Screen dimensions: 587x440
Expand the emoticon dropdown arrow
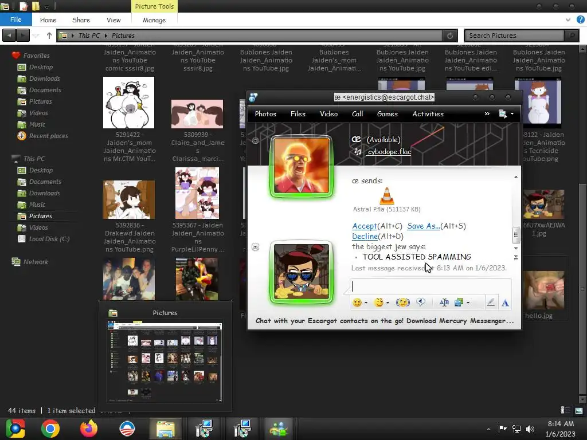(x=366, y=303)
